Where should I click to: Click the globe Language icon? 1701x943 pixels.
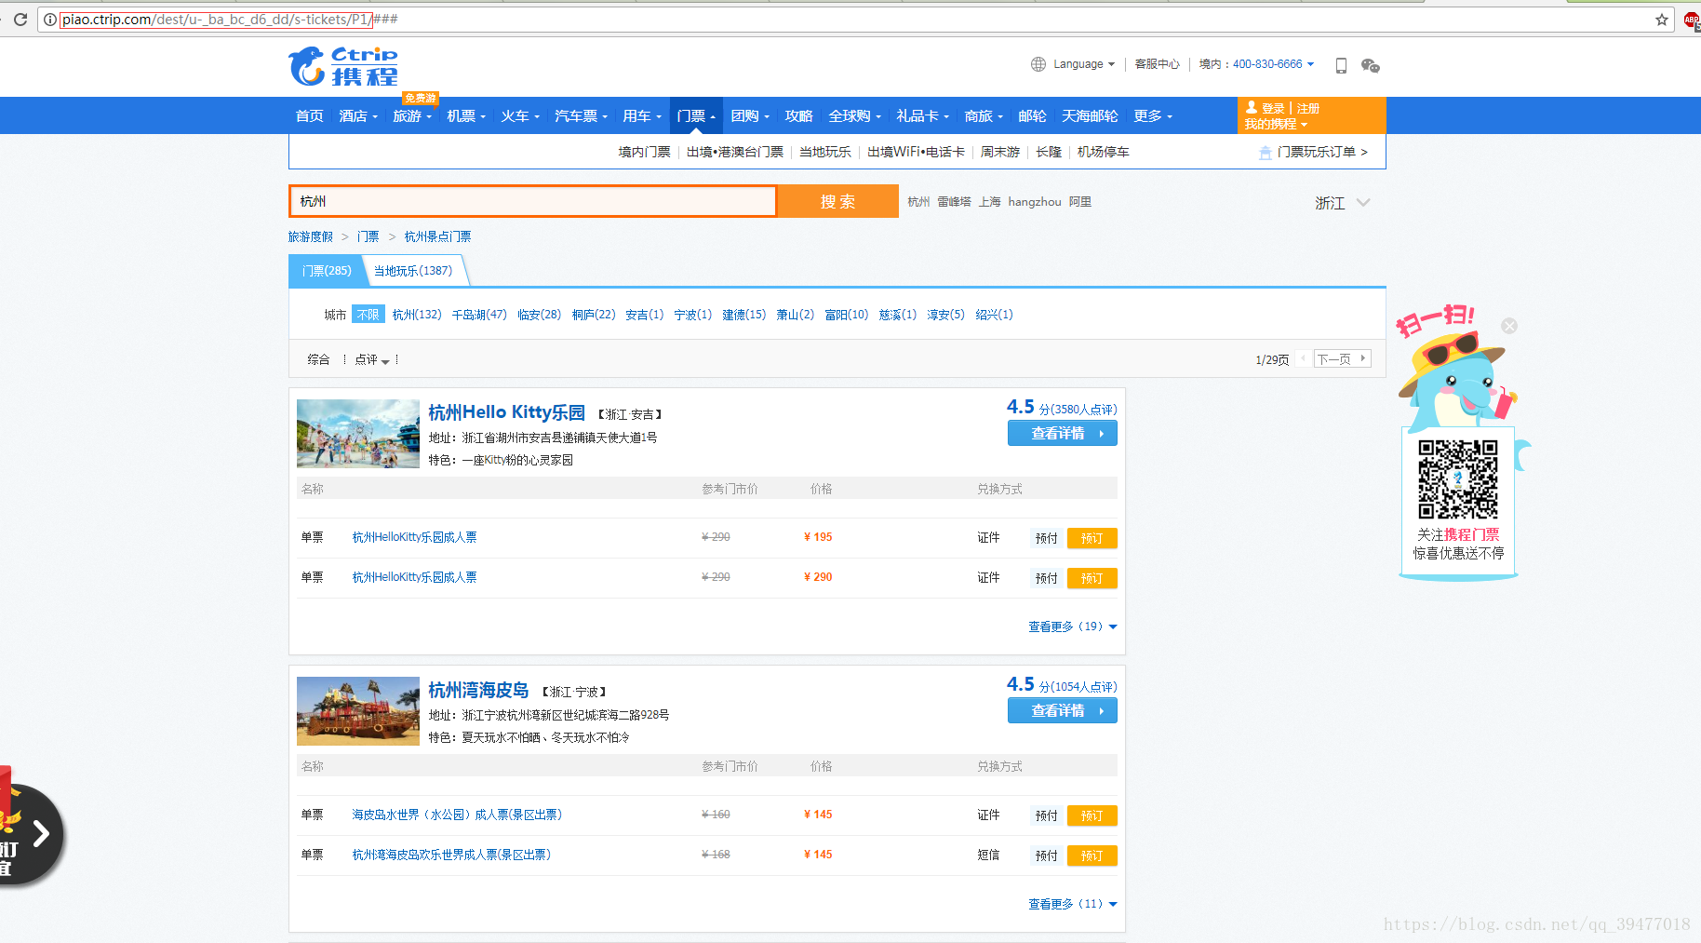click(1038, 64)
